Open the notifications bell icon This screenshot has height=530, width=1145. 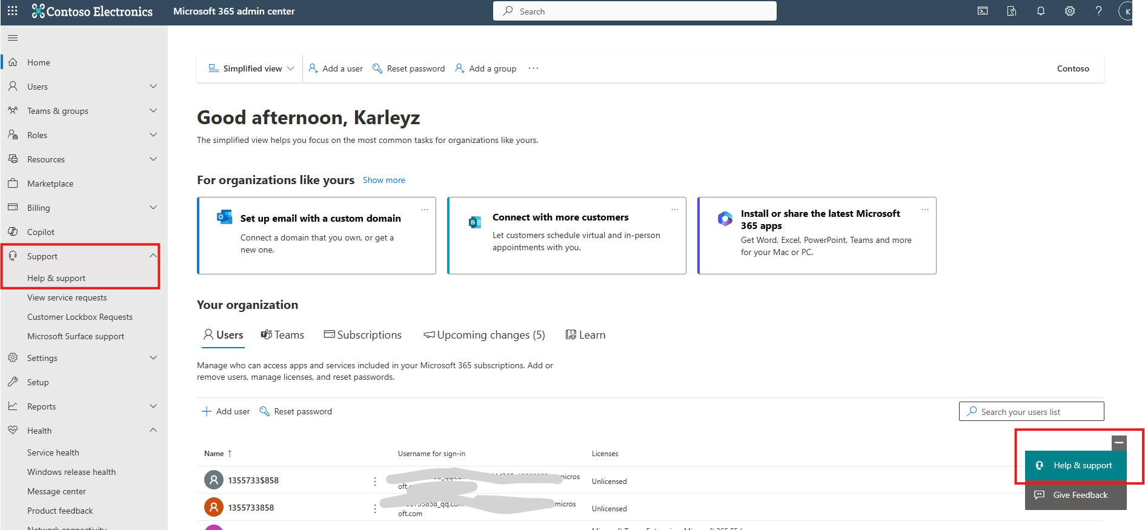click(x=1041, y=11)
